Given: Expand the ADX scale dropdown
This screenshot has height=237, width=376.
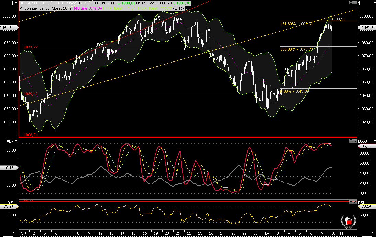Looking at the screenshot, I should pyautogui.click(x=16, y=141).
